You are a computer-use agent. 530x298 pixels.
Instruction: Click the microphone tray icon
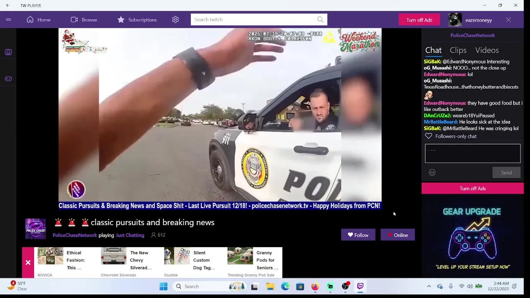point(450,286)
